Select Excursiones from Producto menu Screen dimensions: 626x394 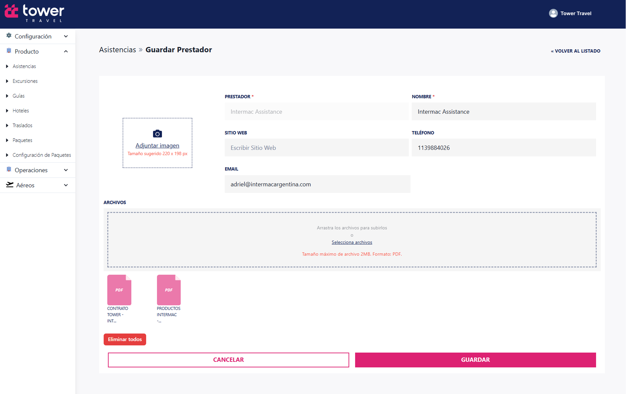pyautogui.click(x=25, y=81)
